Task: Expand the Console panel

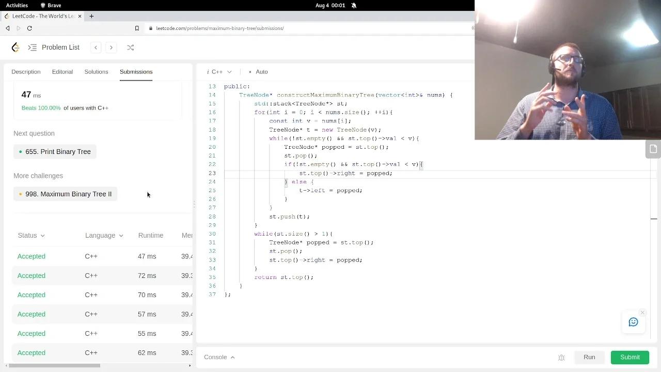Action: pyautogui.click(x=219, y=357)
